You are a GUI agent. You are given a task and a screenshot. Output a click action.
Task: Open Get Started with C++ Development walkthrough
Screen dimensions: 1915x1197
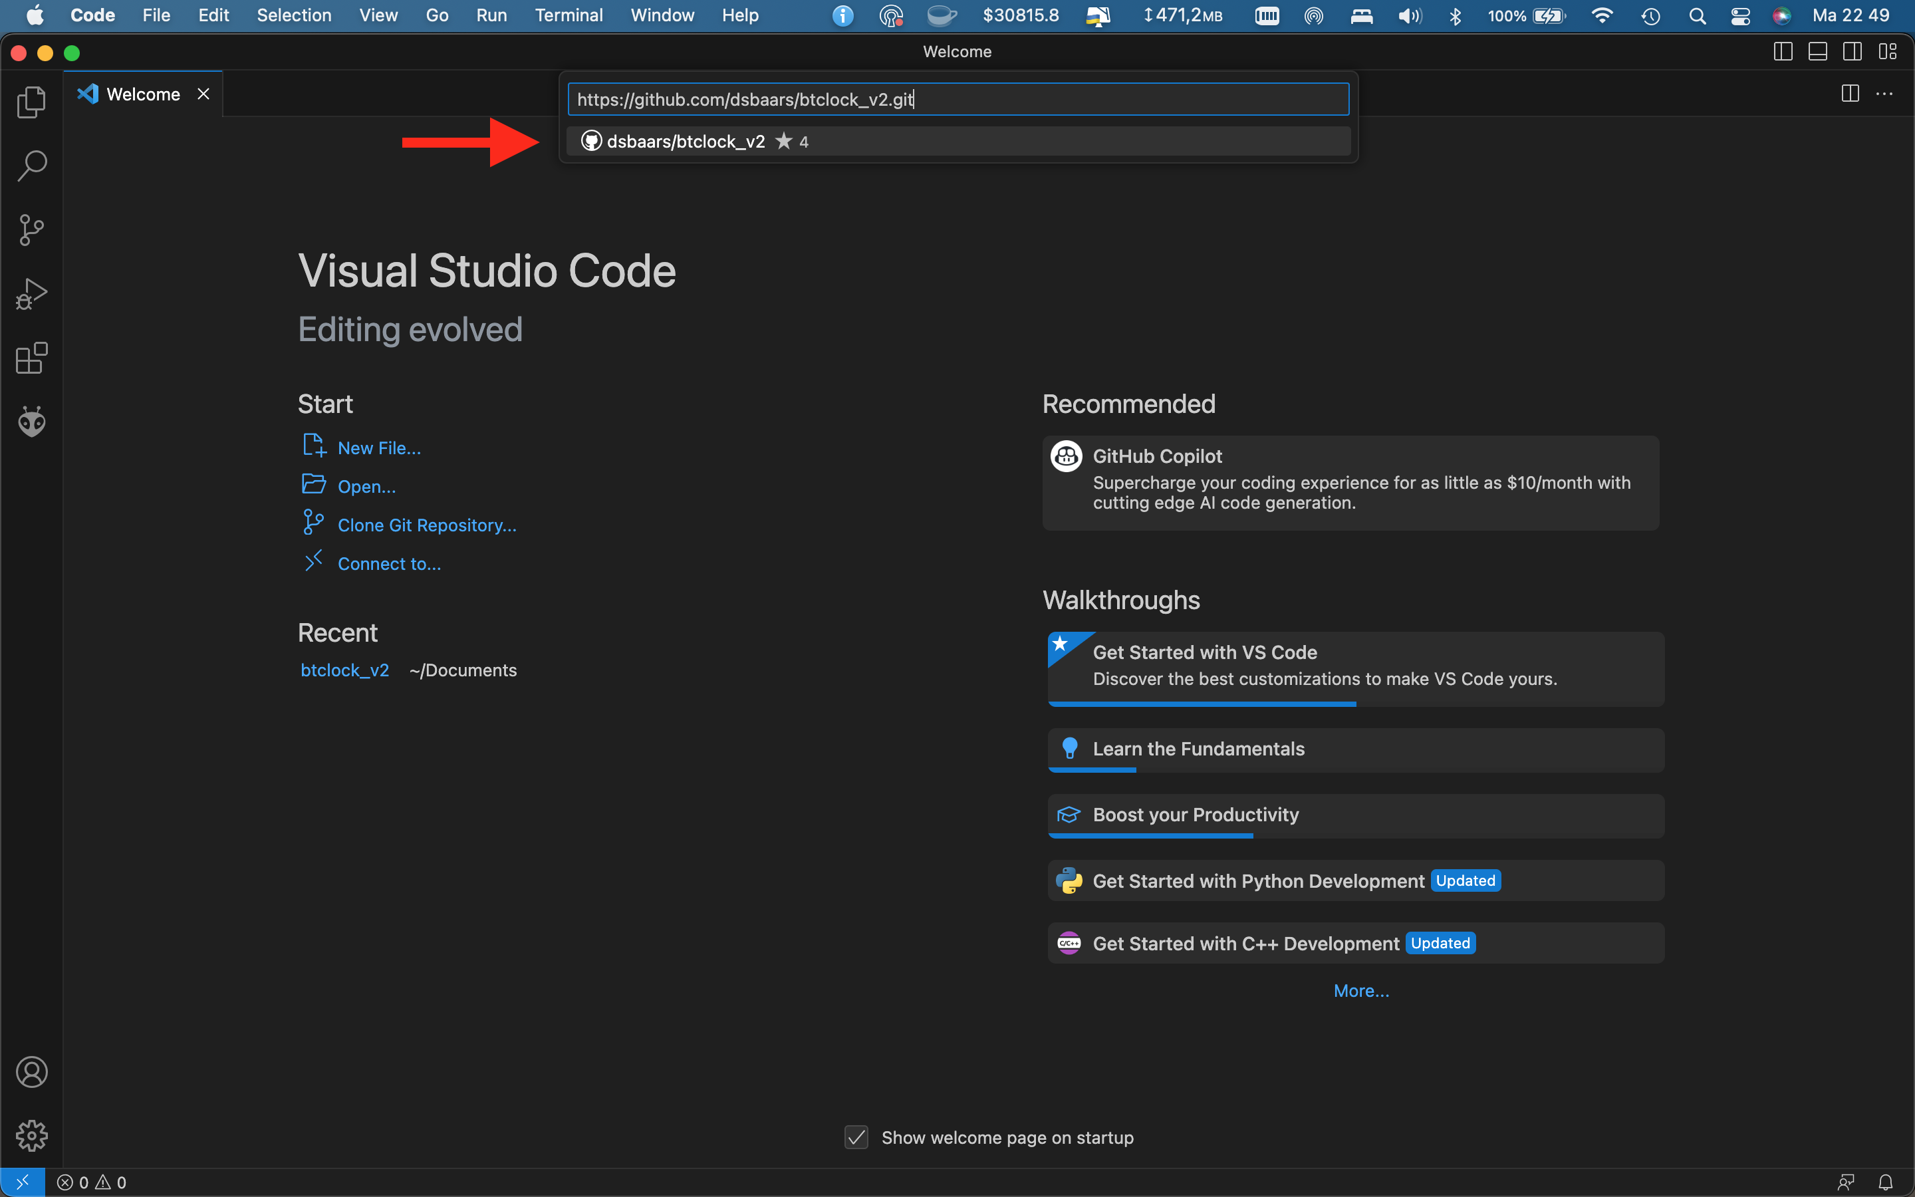pyautogui.click(x=1356, y=943)
